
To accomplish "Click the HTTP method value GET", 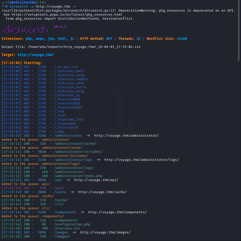I will (x=109, y=39).
